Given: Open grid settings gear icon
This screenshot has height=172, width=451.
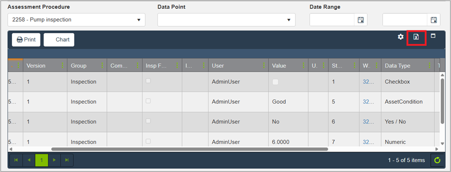Looking at the screenshot, I should [x=401, y=37].
